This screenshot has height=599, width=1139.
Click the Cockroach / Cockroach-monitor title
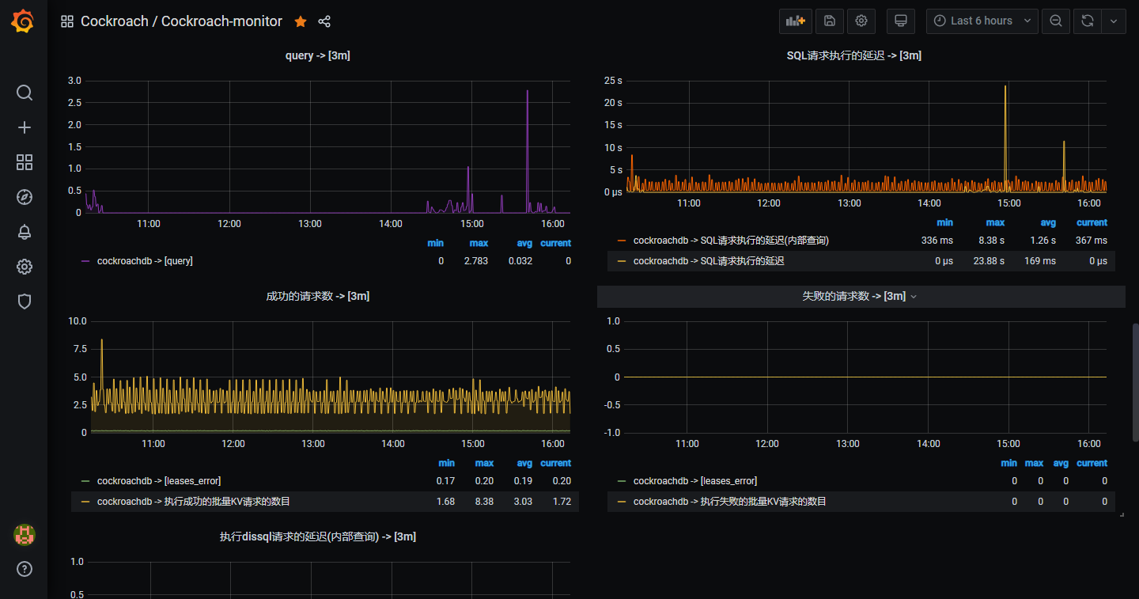tap(181, 21)
